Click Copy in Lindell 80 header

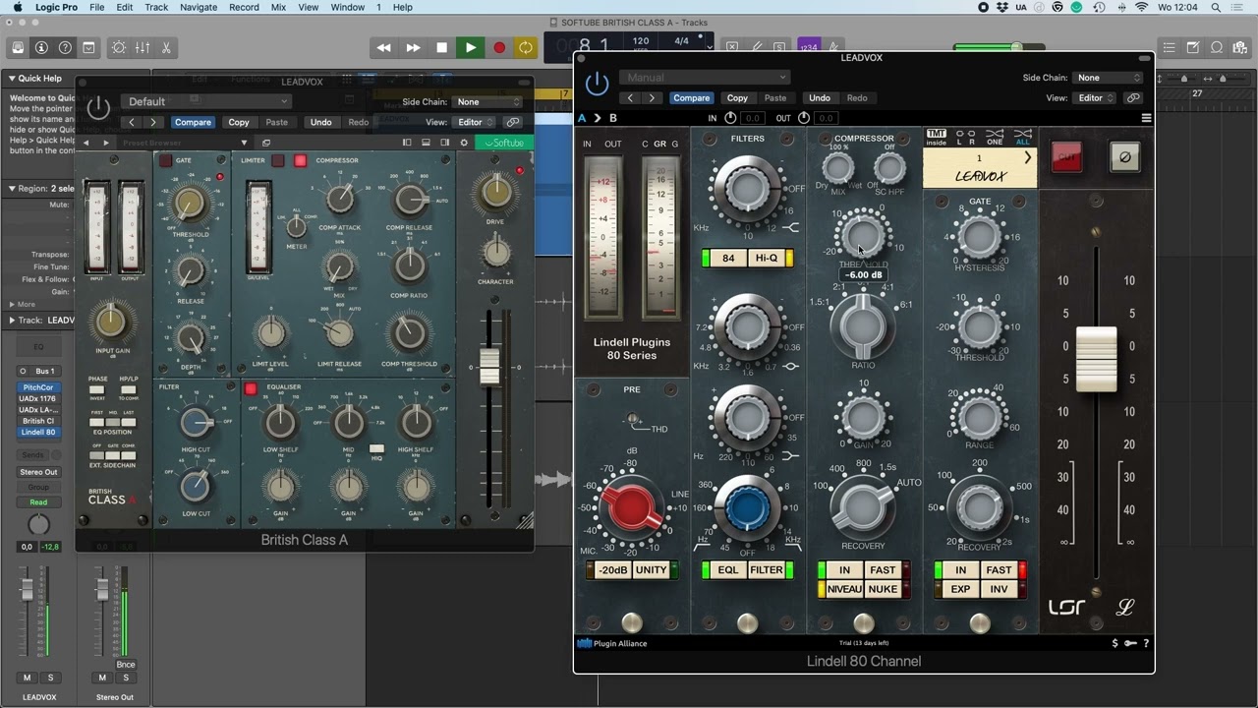pos(737,98)
